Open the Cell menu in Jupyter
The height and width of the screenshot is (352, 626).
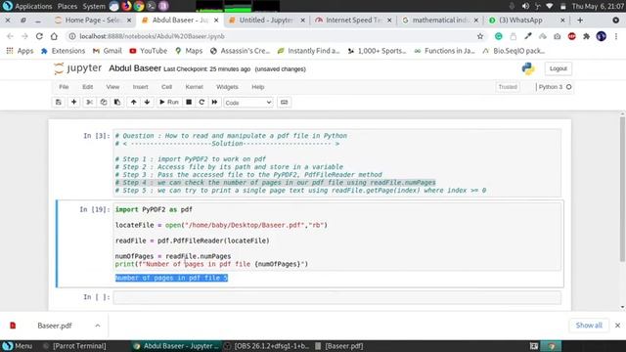coord(166,87)
